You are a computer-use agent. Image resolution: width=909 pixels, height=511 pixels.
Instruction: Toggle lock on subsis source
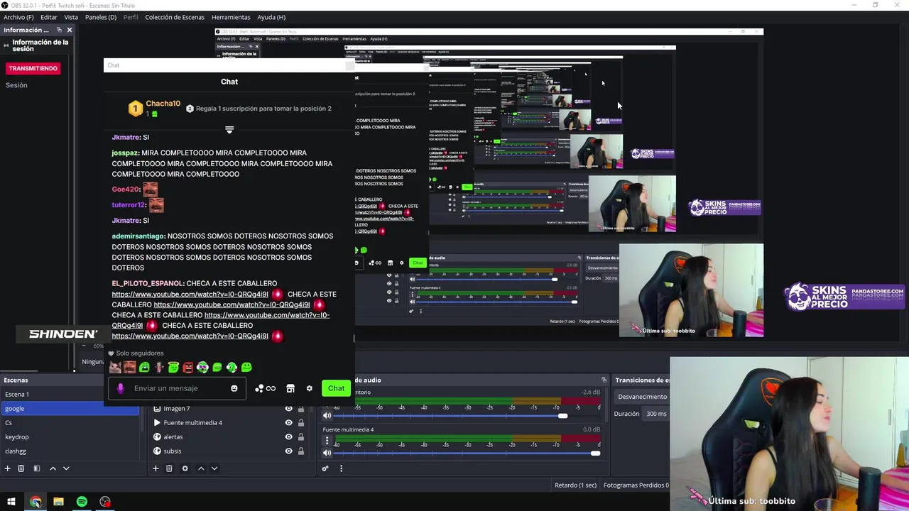click(x=301, y=451)
